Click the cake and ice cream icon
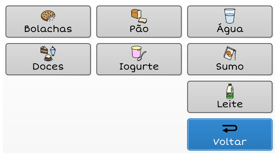This screenshot has height=156, width=278. click(x=48, y=54)
